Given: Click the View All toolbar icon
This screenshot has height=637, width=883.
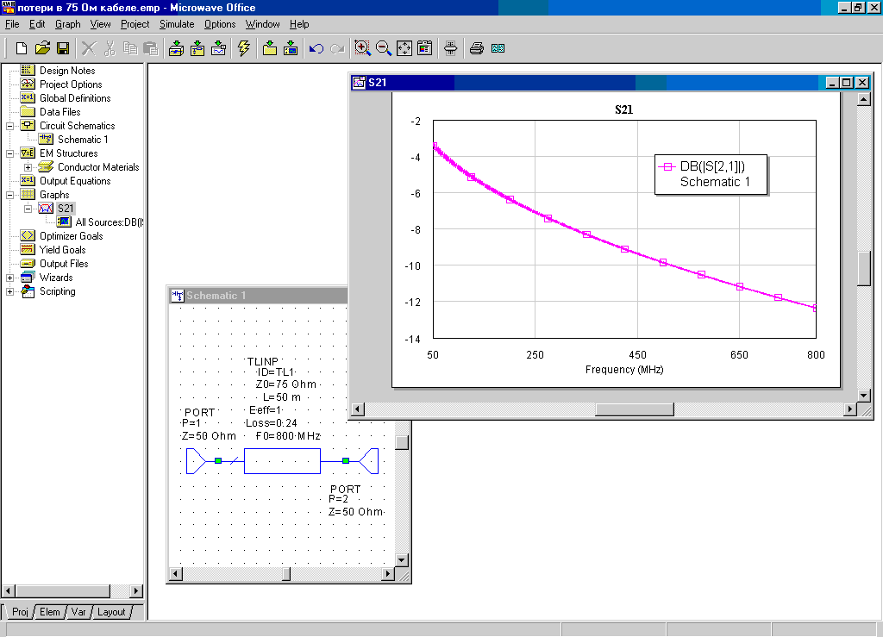Looking at the screenshot, I should point(404,48).
